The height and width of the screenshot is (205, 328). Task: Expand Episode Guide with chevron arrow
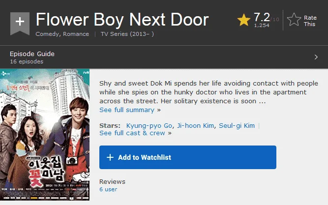point(316,57)
